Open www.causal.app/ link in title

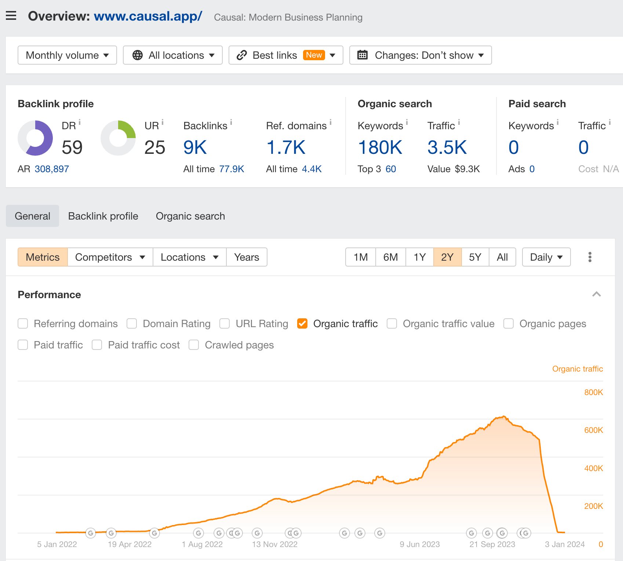click(148, 16)
